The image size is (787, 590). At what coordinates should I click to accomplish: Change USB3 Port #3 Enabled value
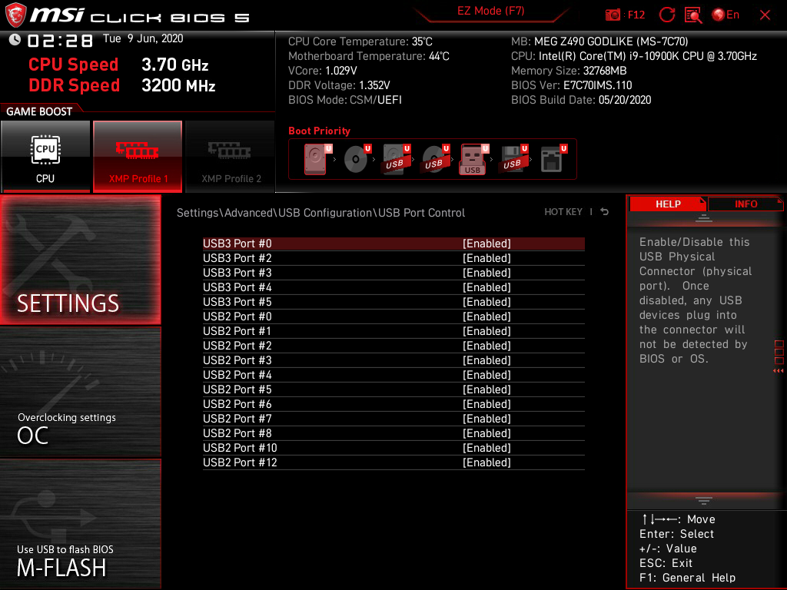486,273
